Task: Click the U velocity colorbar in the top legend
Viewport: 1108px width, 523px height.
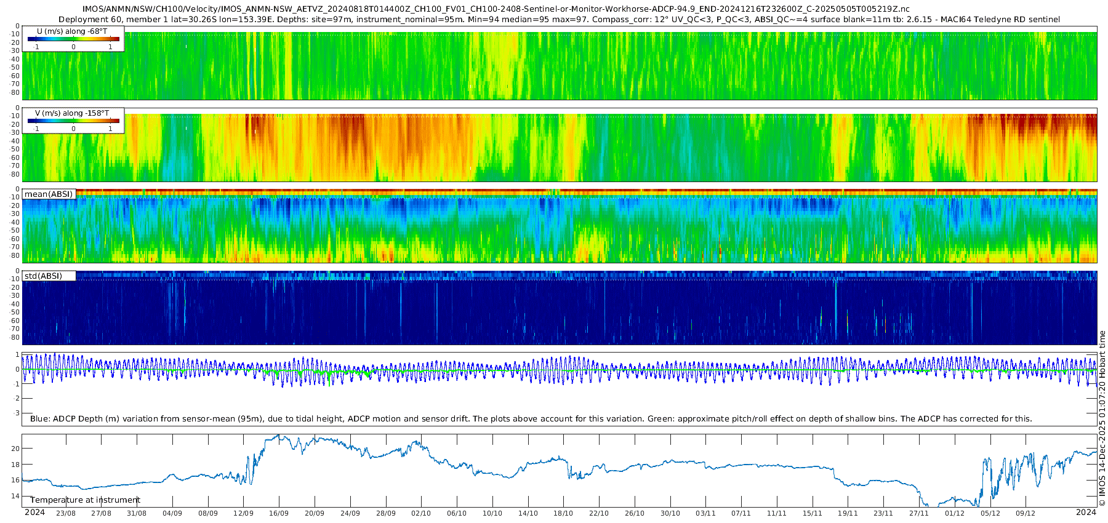Action: click(73, 39)
